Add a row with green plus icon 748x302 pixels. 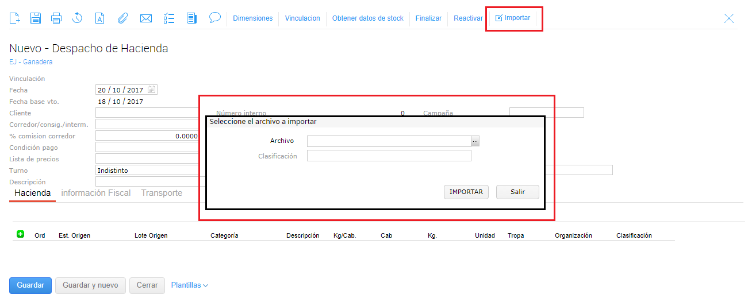point(21,234)
